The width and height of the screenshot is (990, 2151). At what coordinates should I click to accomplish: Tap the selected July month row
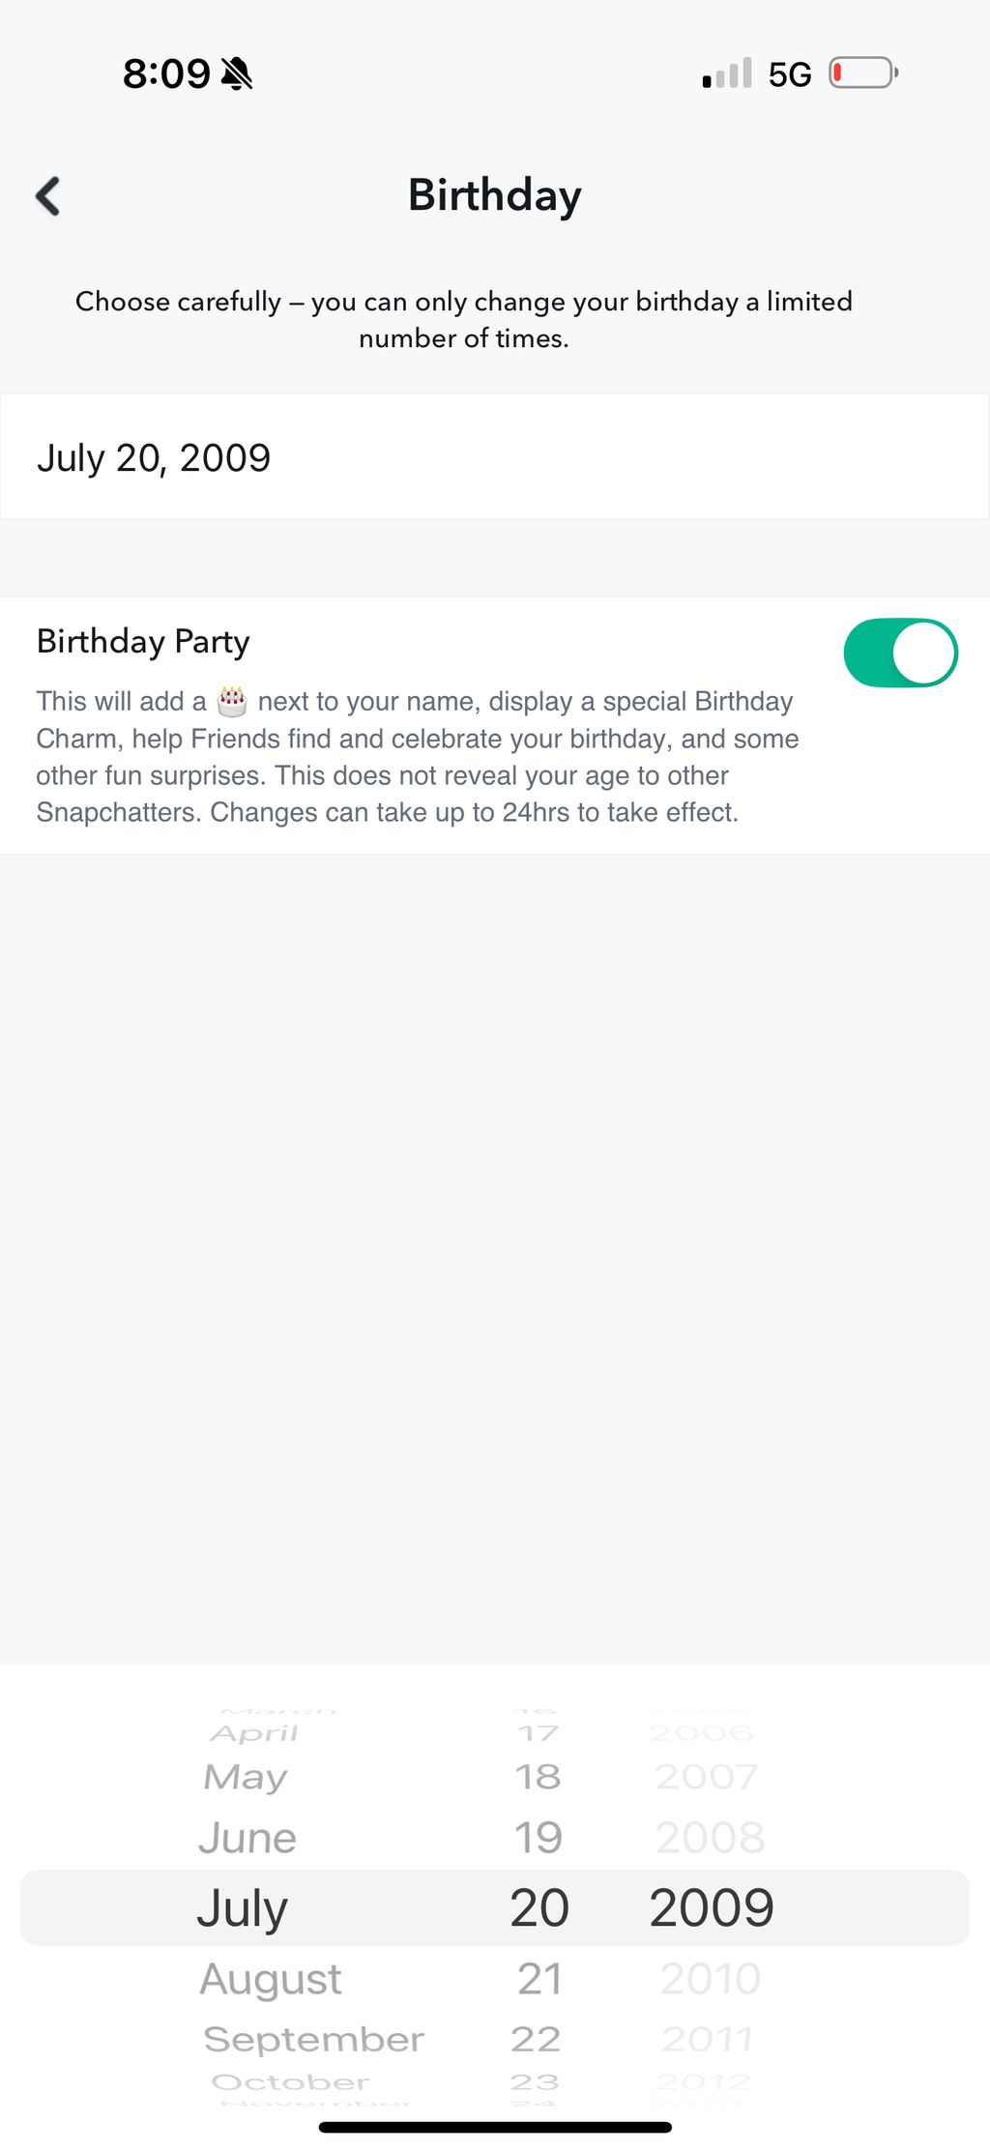pos(243,1908)
